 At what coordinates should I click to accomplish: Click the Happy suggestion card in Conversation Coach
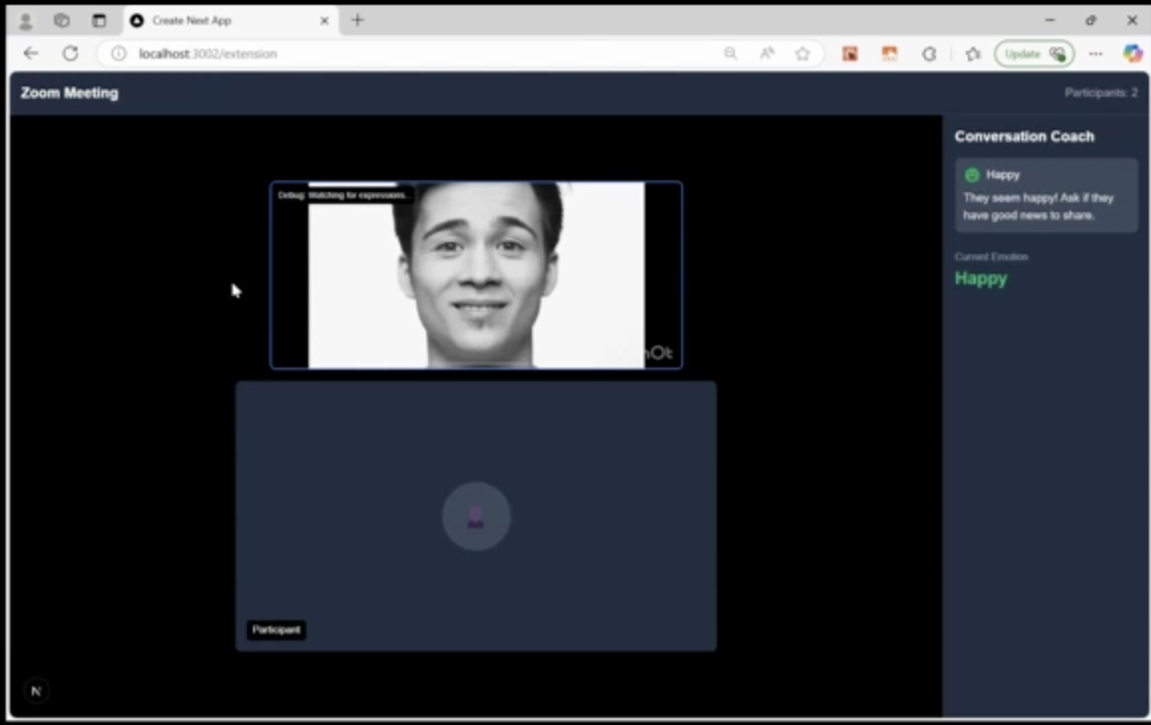[1045, 195]
